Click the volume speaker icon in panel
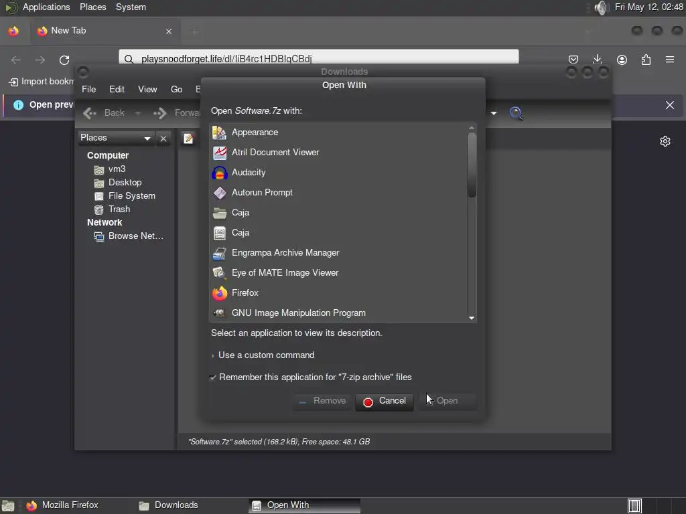The image size is (686, 514). click(602, 7)
